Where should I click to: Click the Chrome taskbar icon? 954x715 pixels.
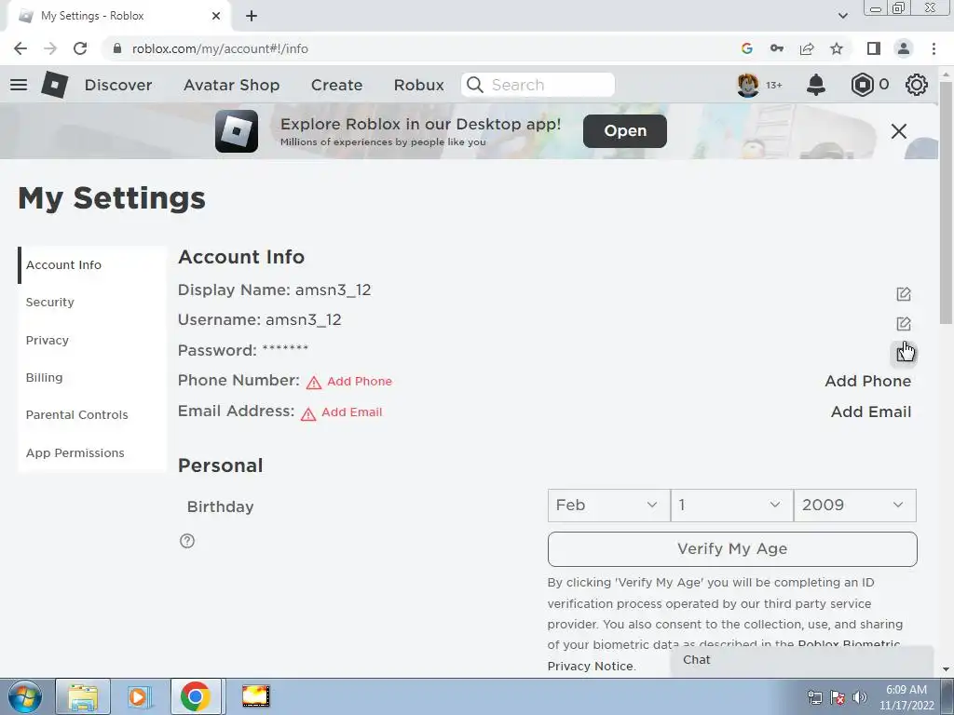[196, 696]
